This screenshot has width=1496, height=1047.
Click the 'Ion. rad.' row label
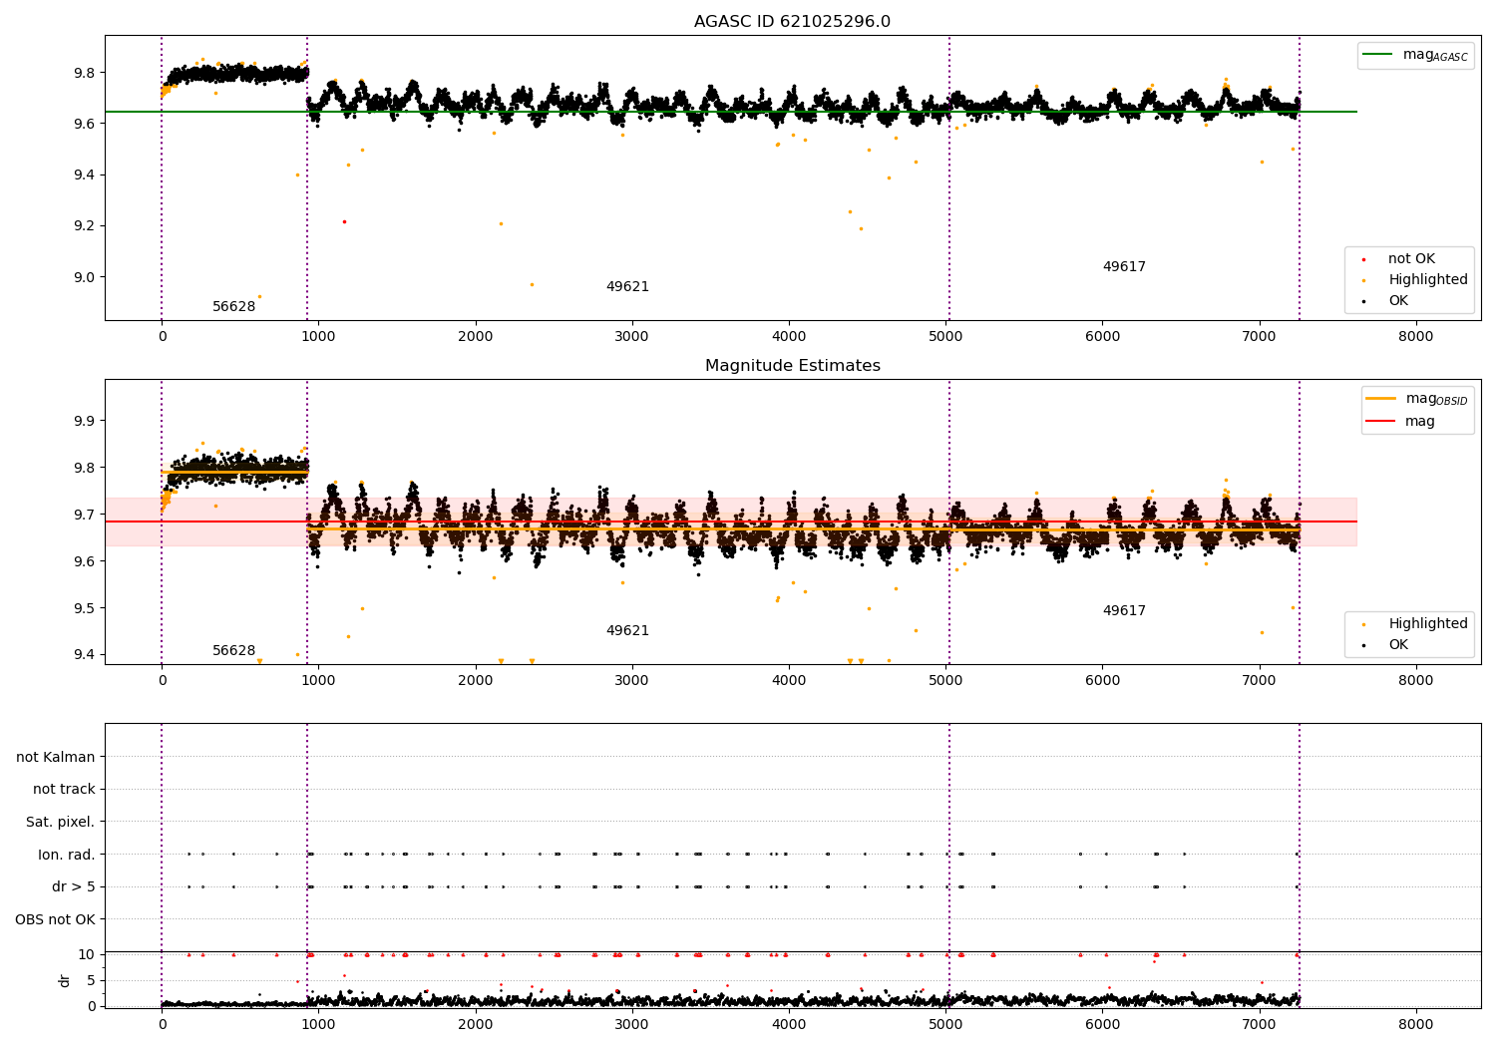point(67,855)
